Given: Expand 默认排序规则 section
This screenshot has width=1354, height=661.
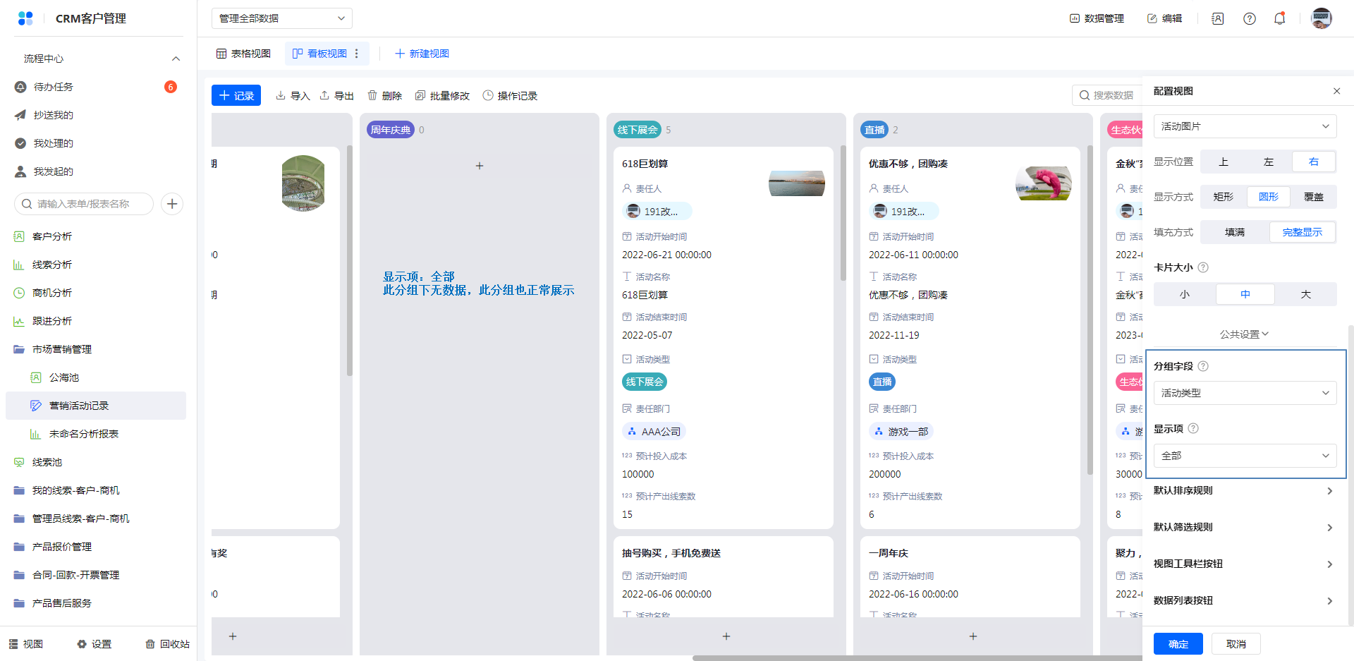Looking at the screenshot, I should pyautogui.click(x=1245, y=491).
